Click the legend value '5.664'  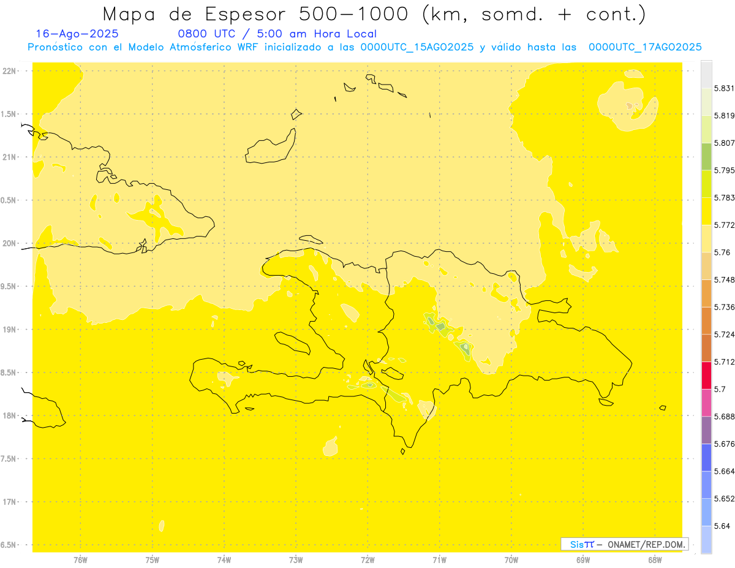[725, 471]
